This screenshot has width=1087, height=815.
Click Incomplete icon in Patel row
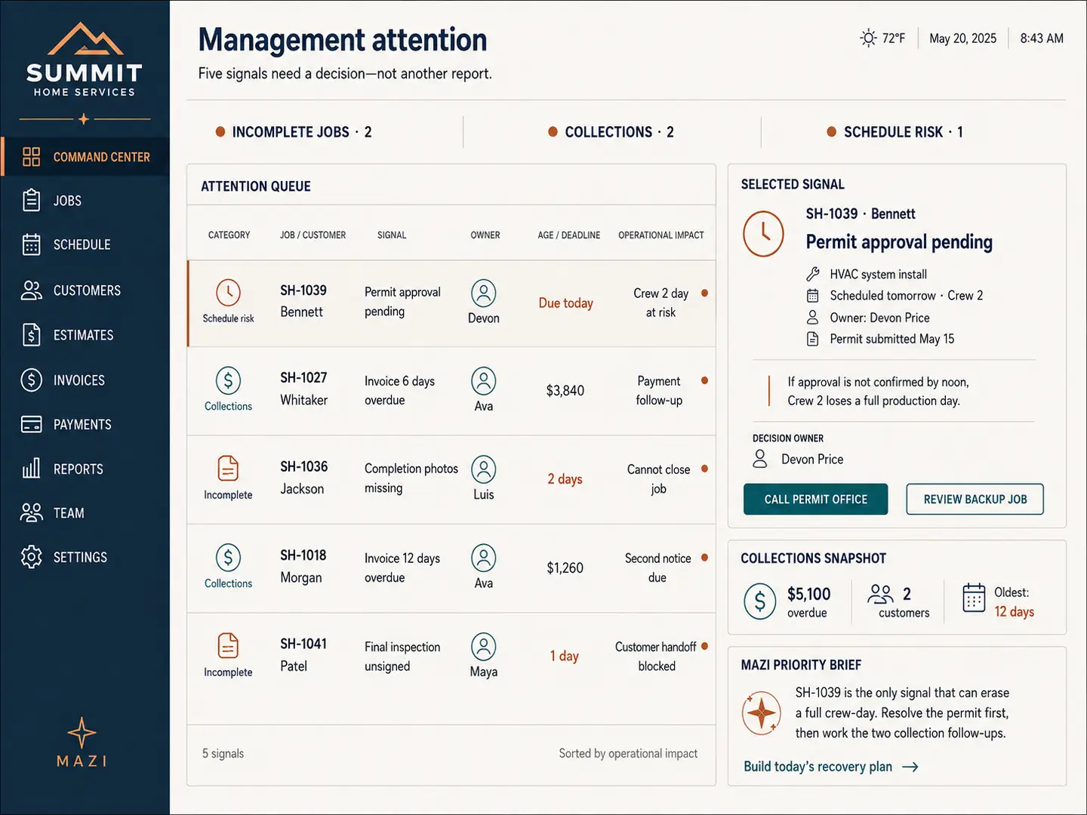228,646
